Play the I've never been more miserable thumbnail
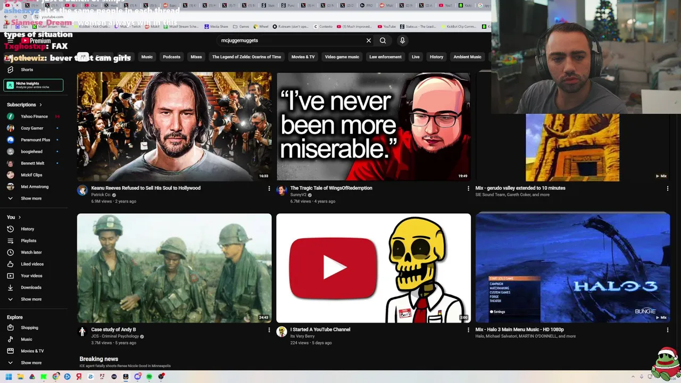The width and height of the screenshot is (681, 383). point(373,127)
